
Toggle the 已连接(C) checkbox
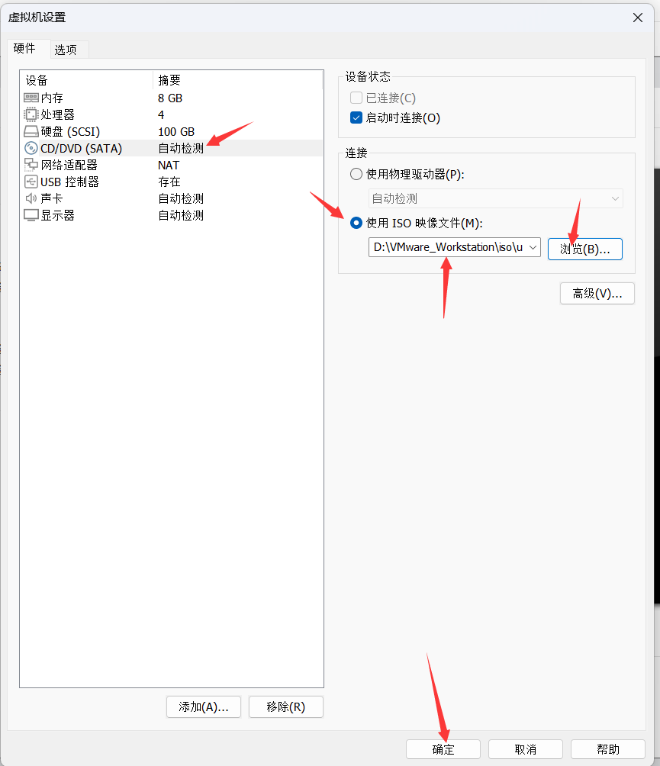pyautogui.click(x=356, y=98)
